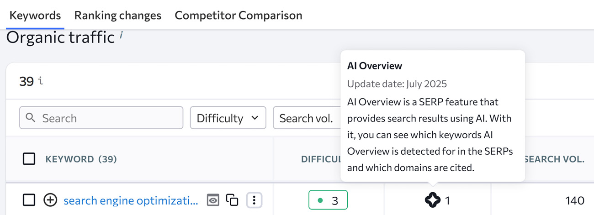Click the KEYWORD (39) column header
594x215 pixels.
pyautogui.click(x=81, y=159)
